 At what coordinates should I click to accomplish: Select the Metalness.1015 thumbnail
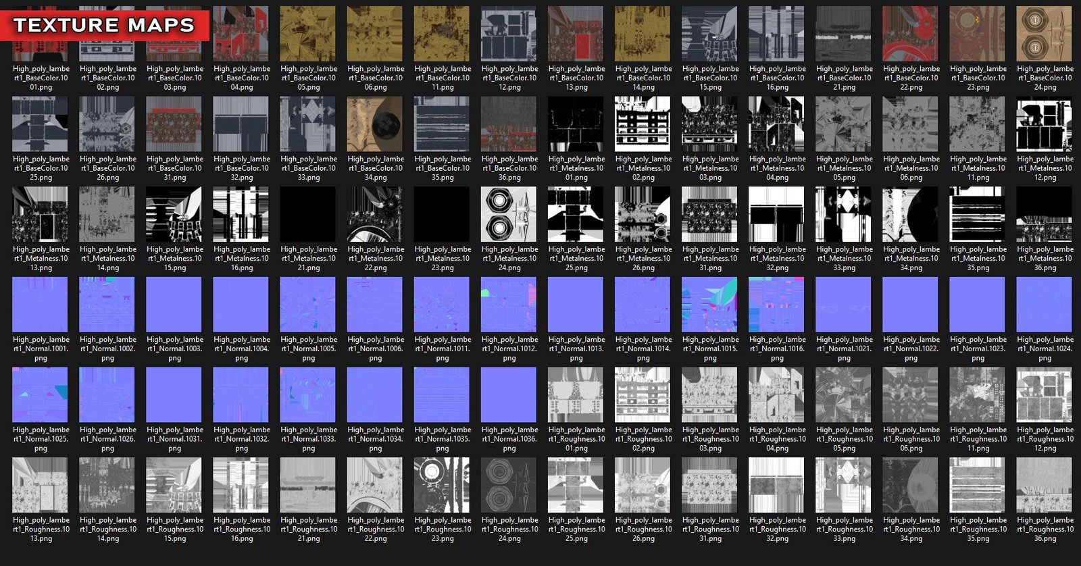pyautogui.click(x=174, y=215)
